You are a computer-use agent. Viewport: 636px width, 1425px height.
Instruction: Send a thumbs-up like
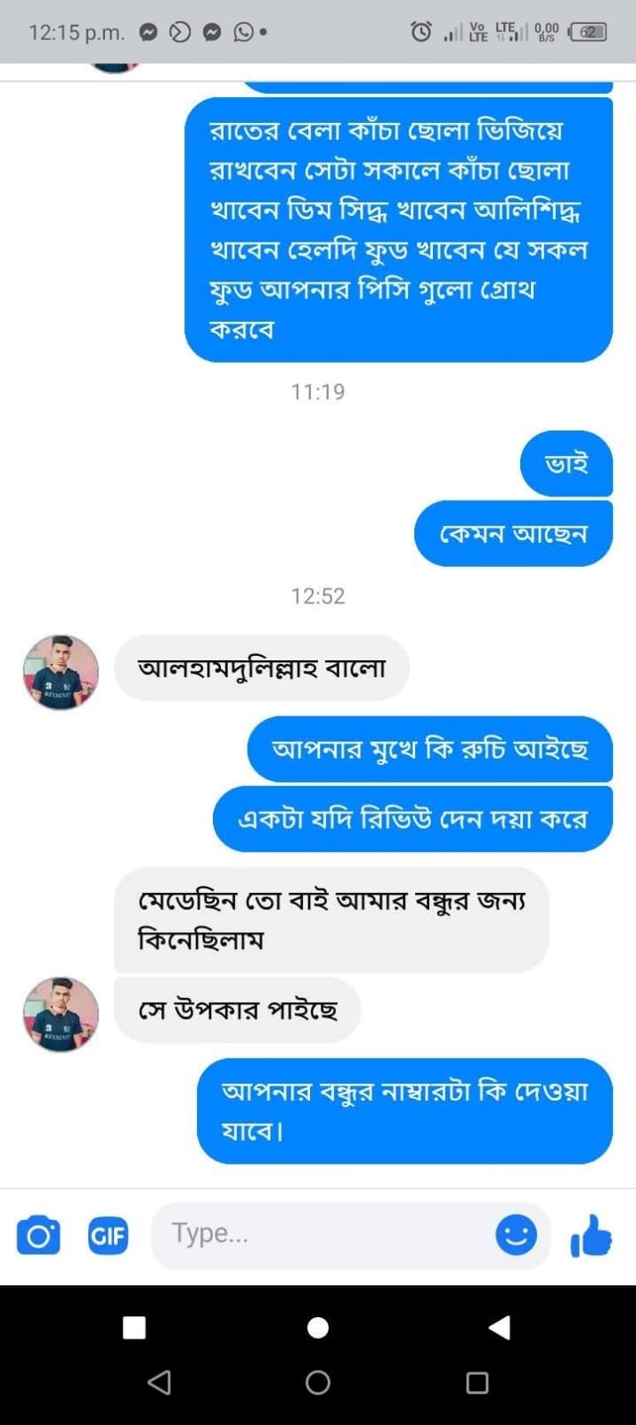(591, 1235)
